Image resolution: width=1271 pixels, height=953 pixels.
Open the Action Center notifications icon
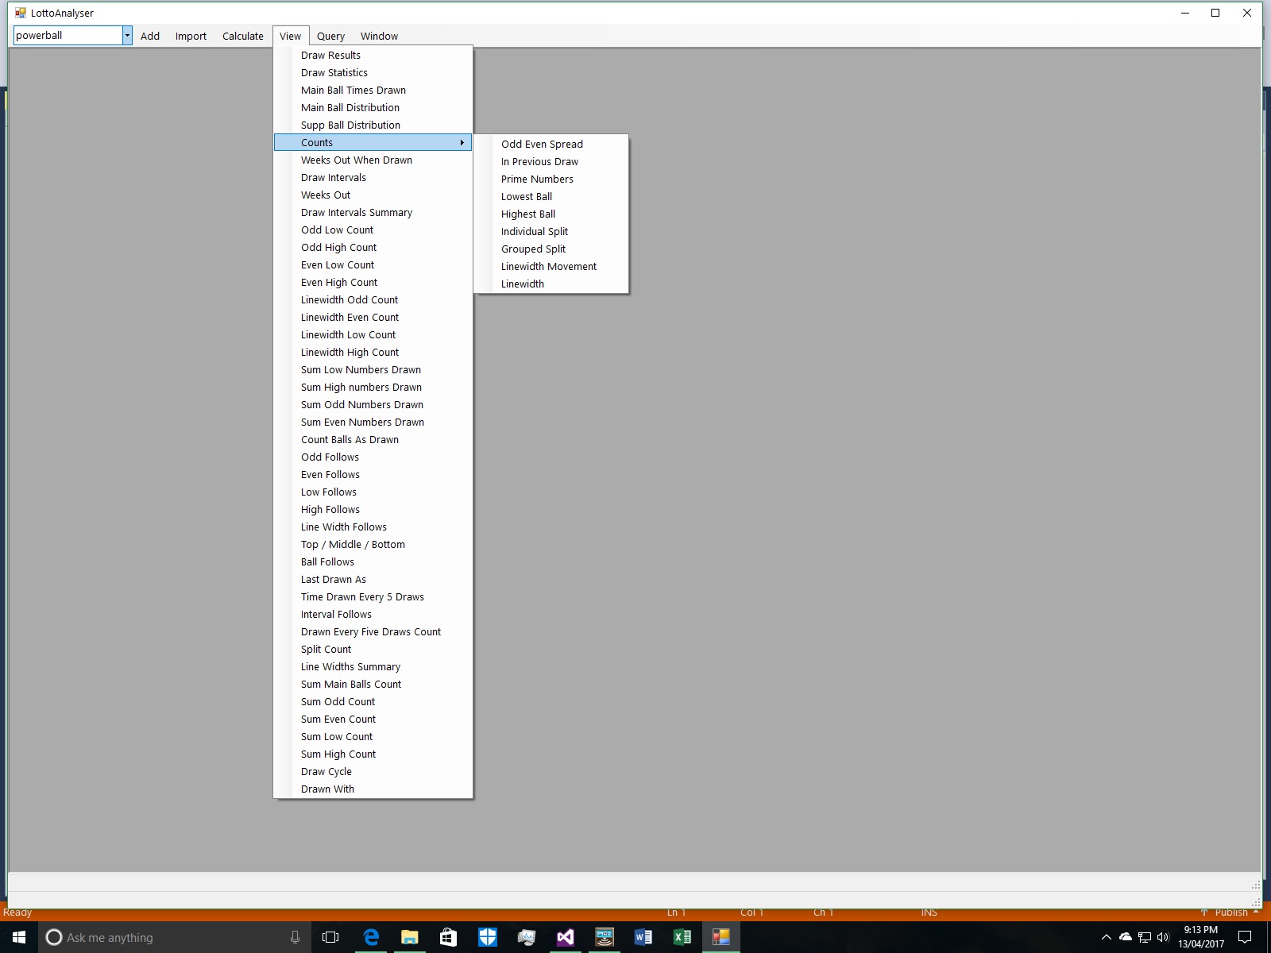(x=1245, y=937)
